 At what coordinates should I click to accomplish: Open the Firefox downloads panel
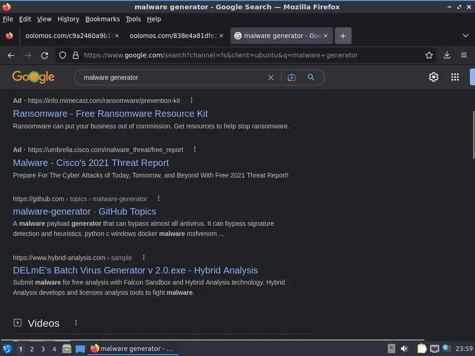pyautogui.click(x=447, y=55)
